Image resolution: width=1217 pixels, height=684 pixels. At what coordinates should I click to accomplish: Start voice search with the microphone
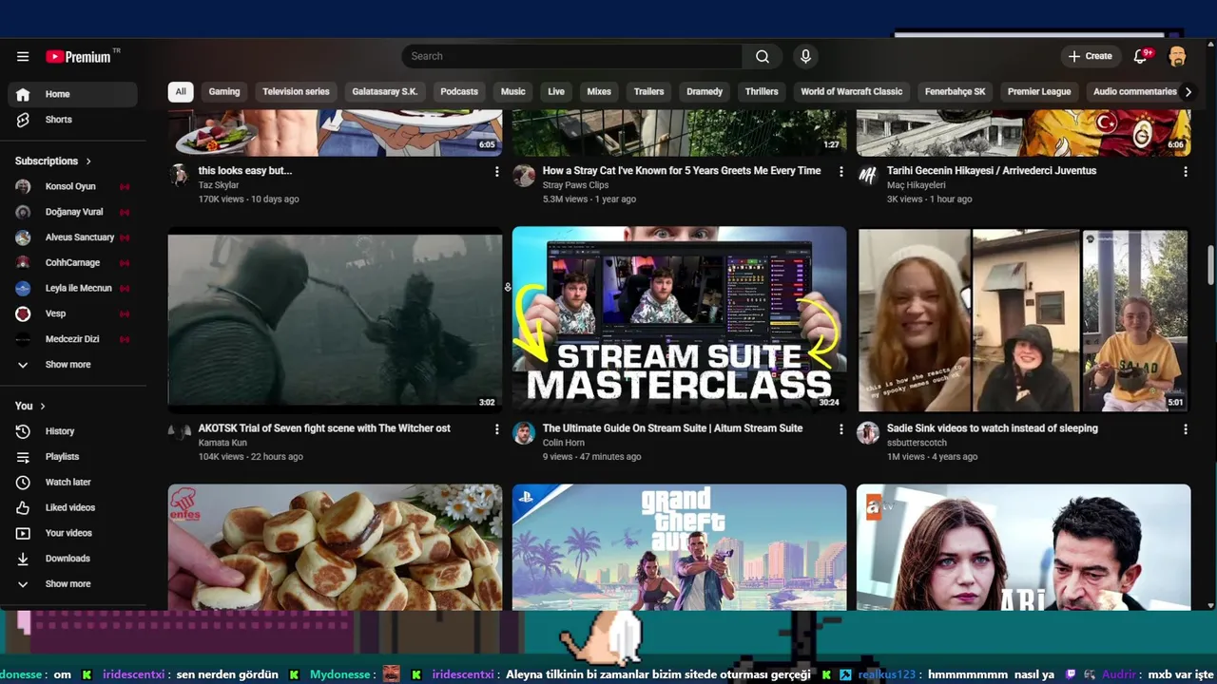(x=805, y=57)
